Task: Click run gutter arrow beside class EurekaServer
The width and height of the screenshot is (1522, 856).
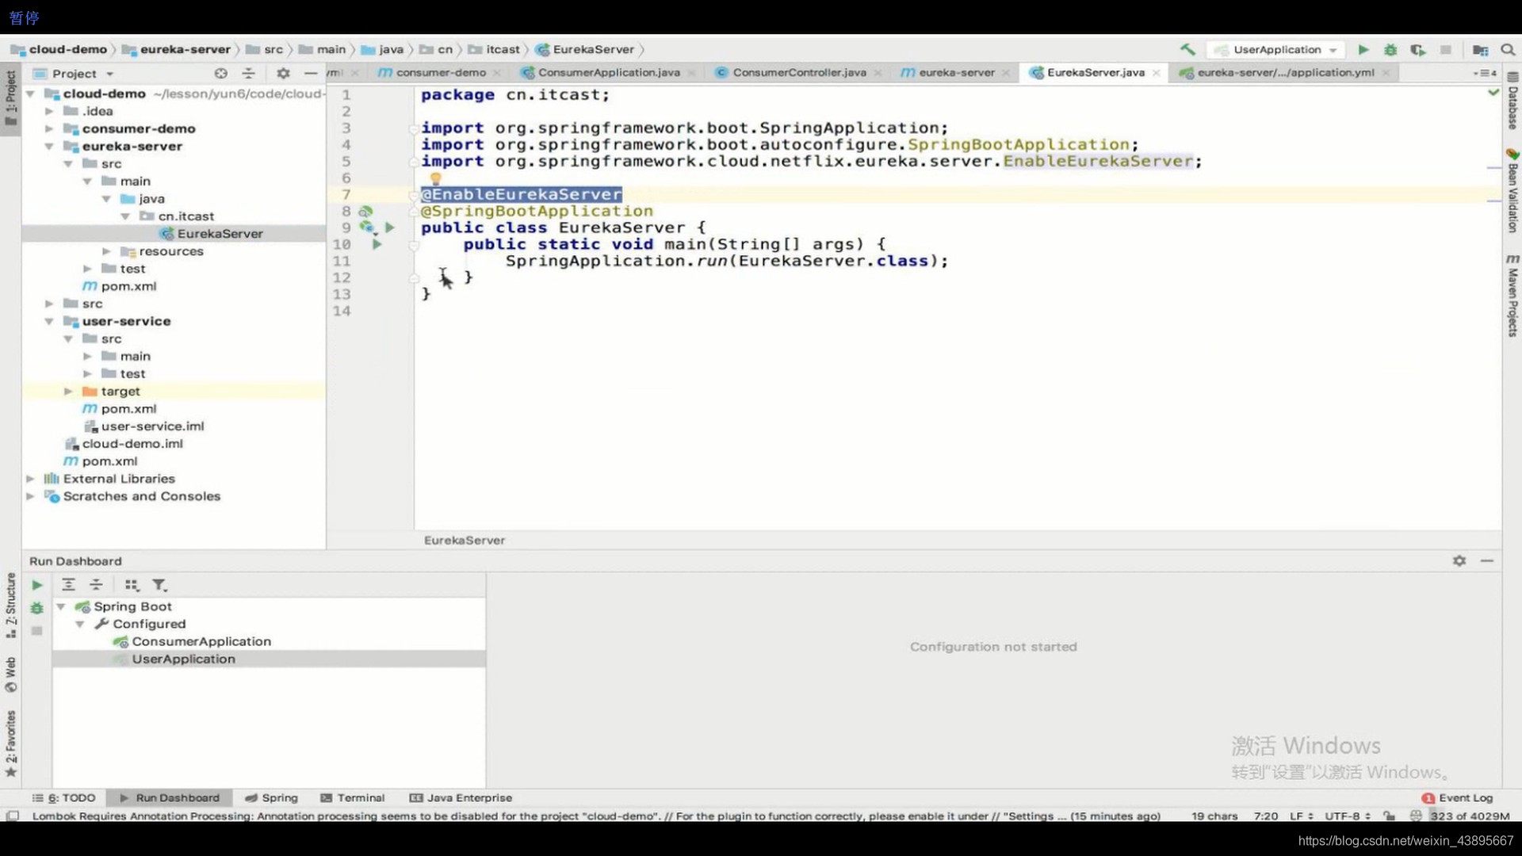Action: coord(390,227)
